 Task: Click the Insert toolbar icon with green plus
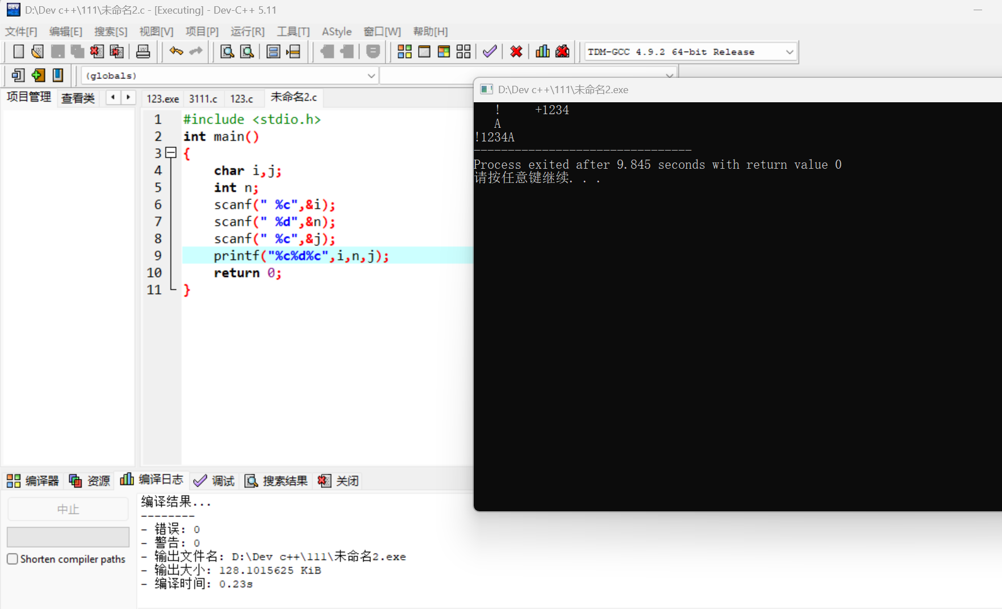tap(38, 75)
